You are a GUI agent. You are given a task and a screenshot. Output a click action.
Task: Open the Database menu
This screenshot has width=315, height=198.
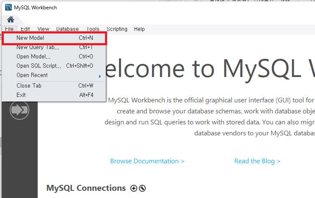(x=67, y=29)
